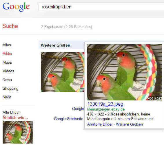Click the enlarged lovebird preview image
164x145 pixels.
click(125, 72)
